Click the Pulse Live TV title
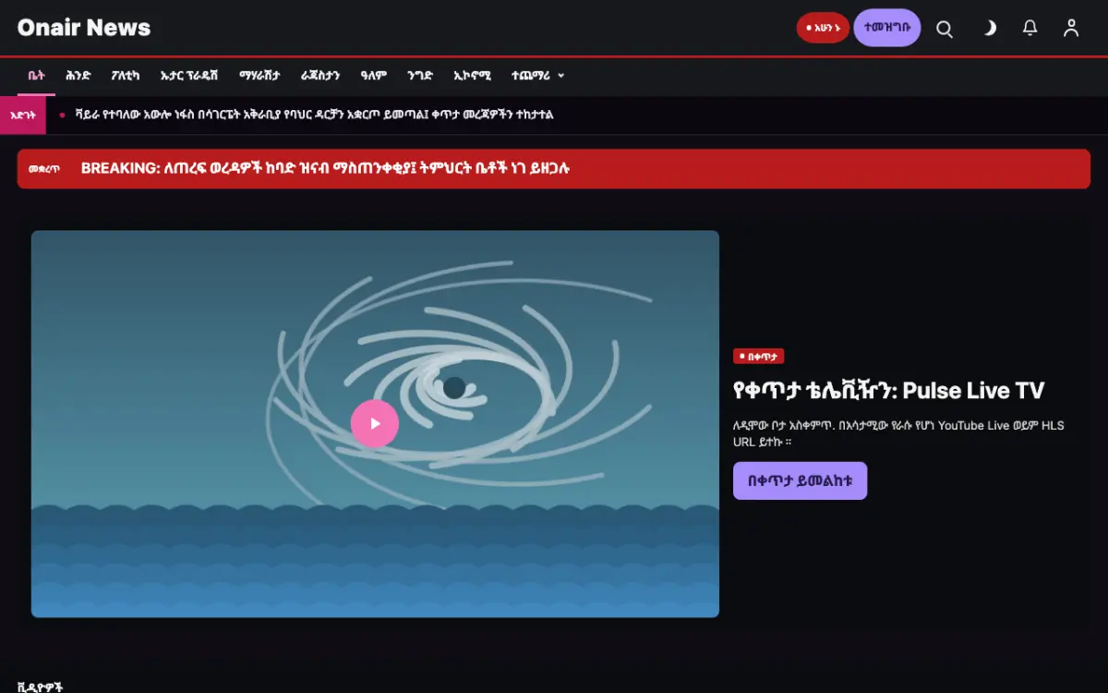Image resolution: width=1108 pixels, height=693 pixels. (888, 390)
